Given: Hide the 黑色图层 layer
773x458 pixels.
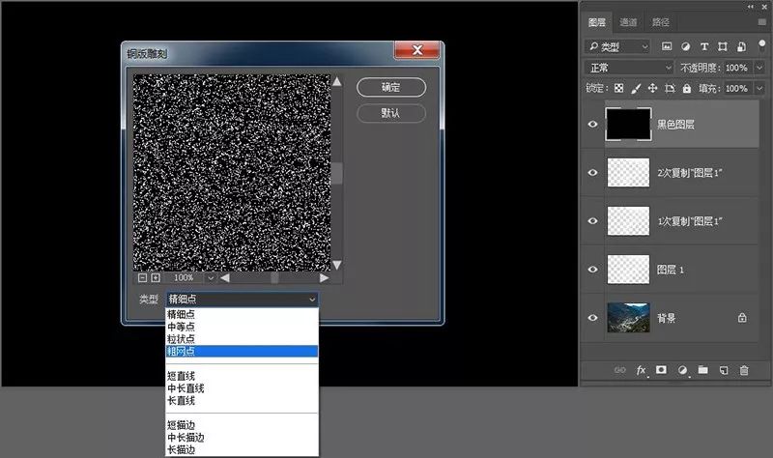Looking at the screenshot, I should tap(593, 125).
